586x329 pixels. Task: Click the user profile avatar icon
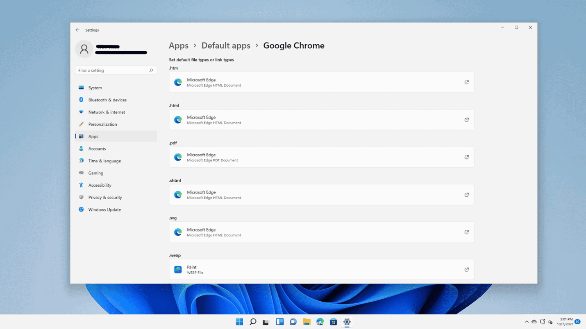coord(84,49)
